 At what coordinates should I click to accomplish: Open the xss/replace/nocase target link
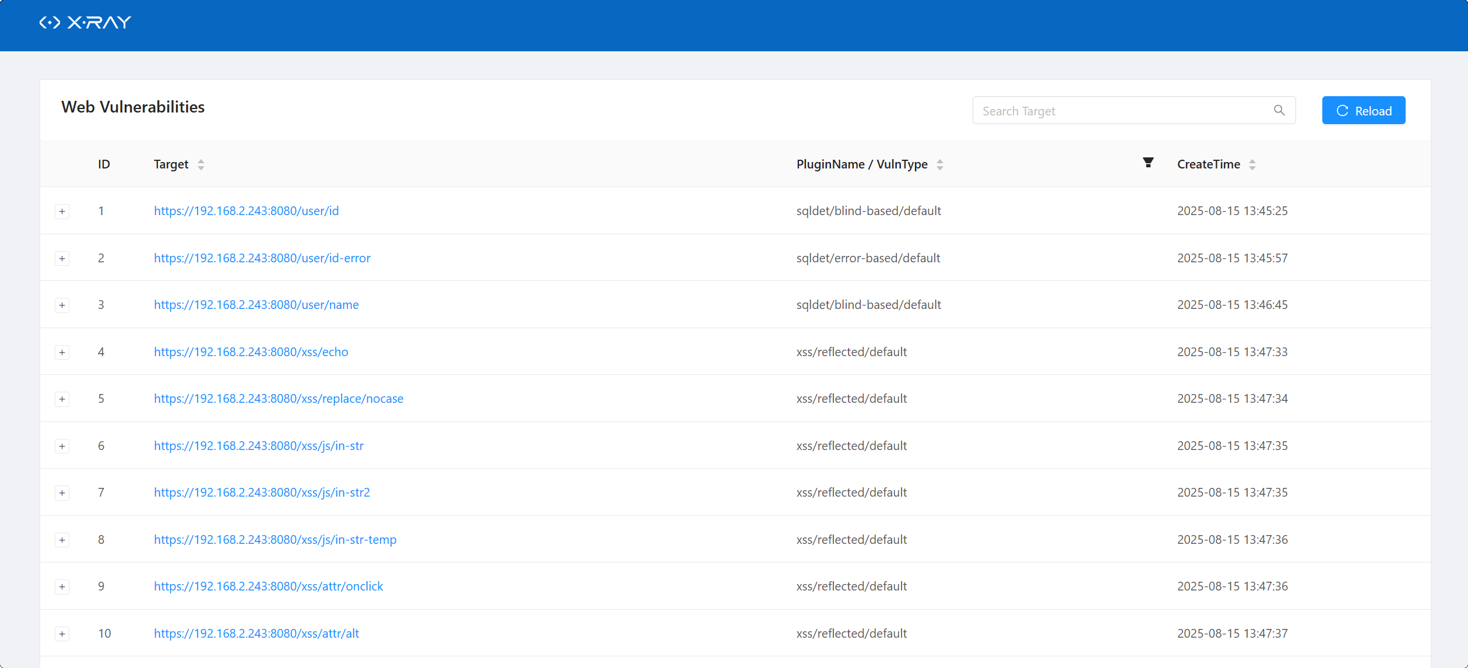click(279, 399)
